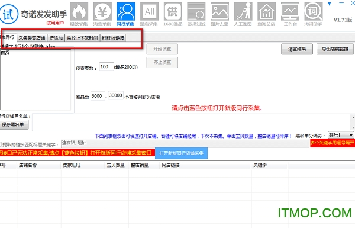Click the 停止侦查 button
This screenshot has width=355, height=228.
point(162,62)
